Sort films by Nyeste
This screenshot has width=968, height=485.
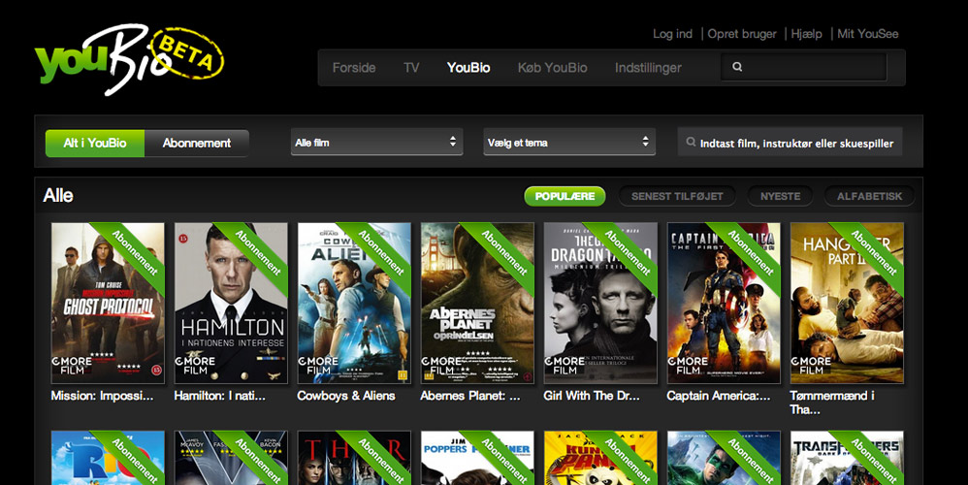(781, 196)
